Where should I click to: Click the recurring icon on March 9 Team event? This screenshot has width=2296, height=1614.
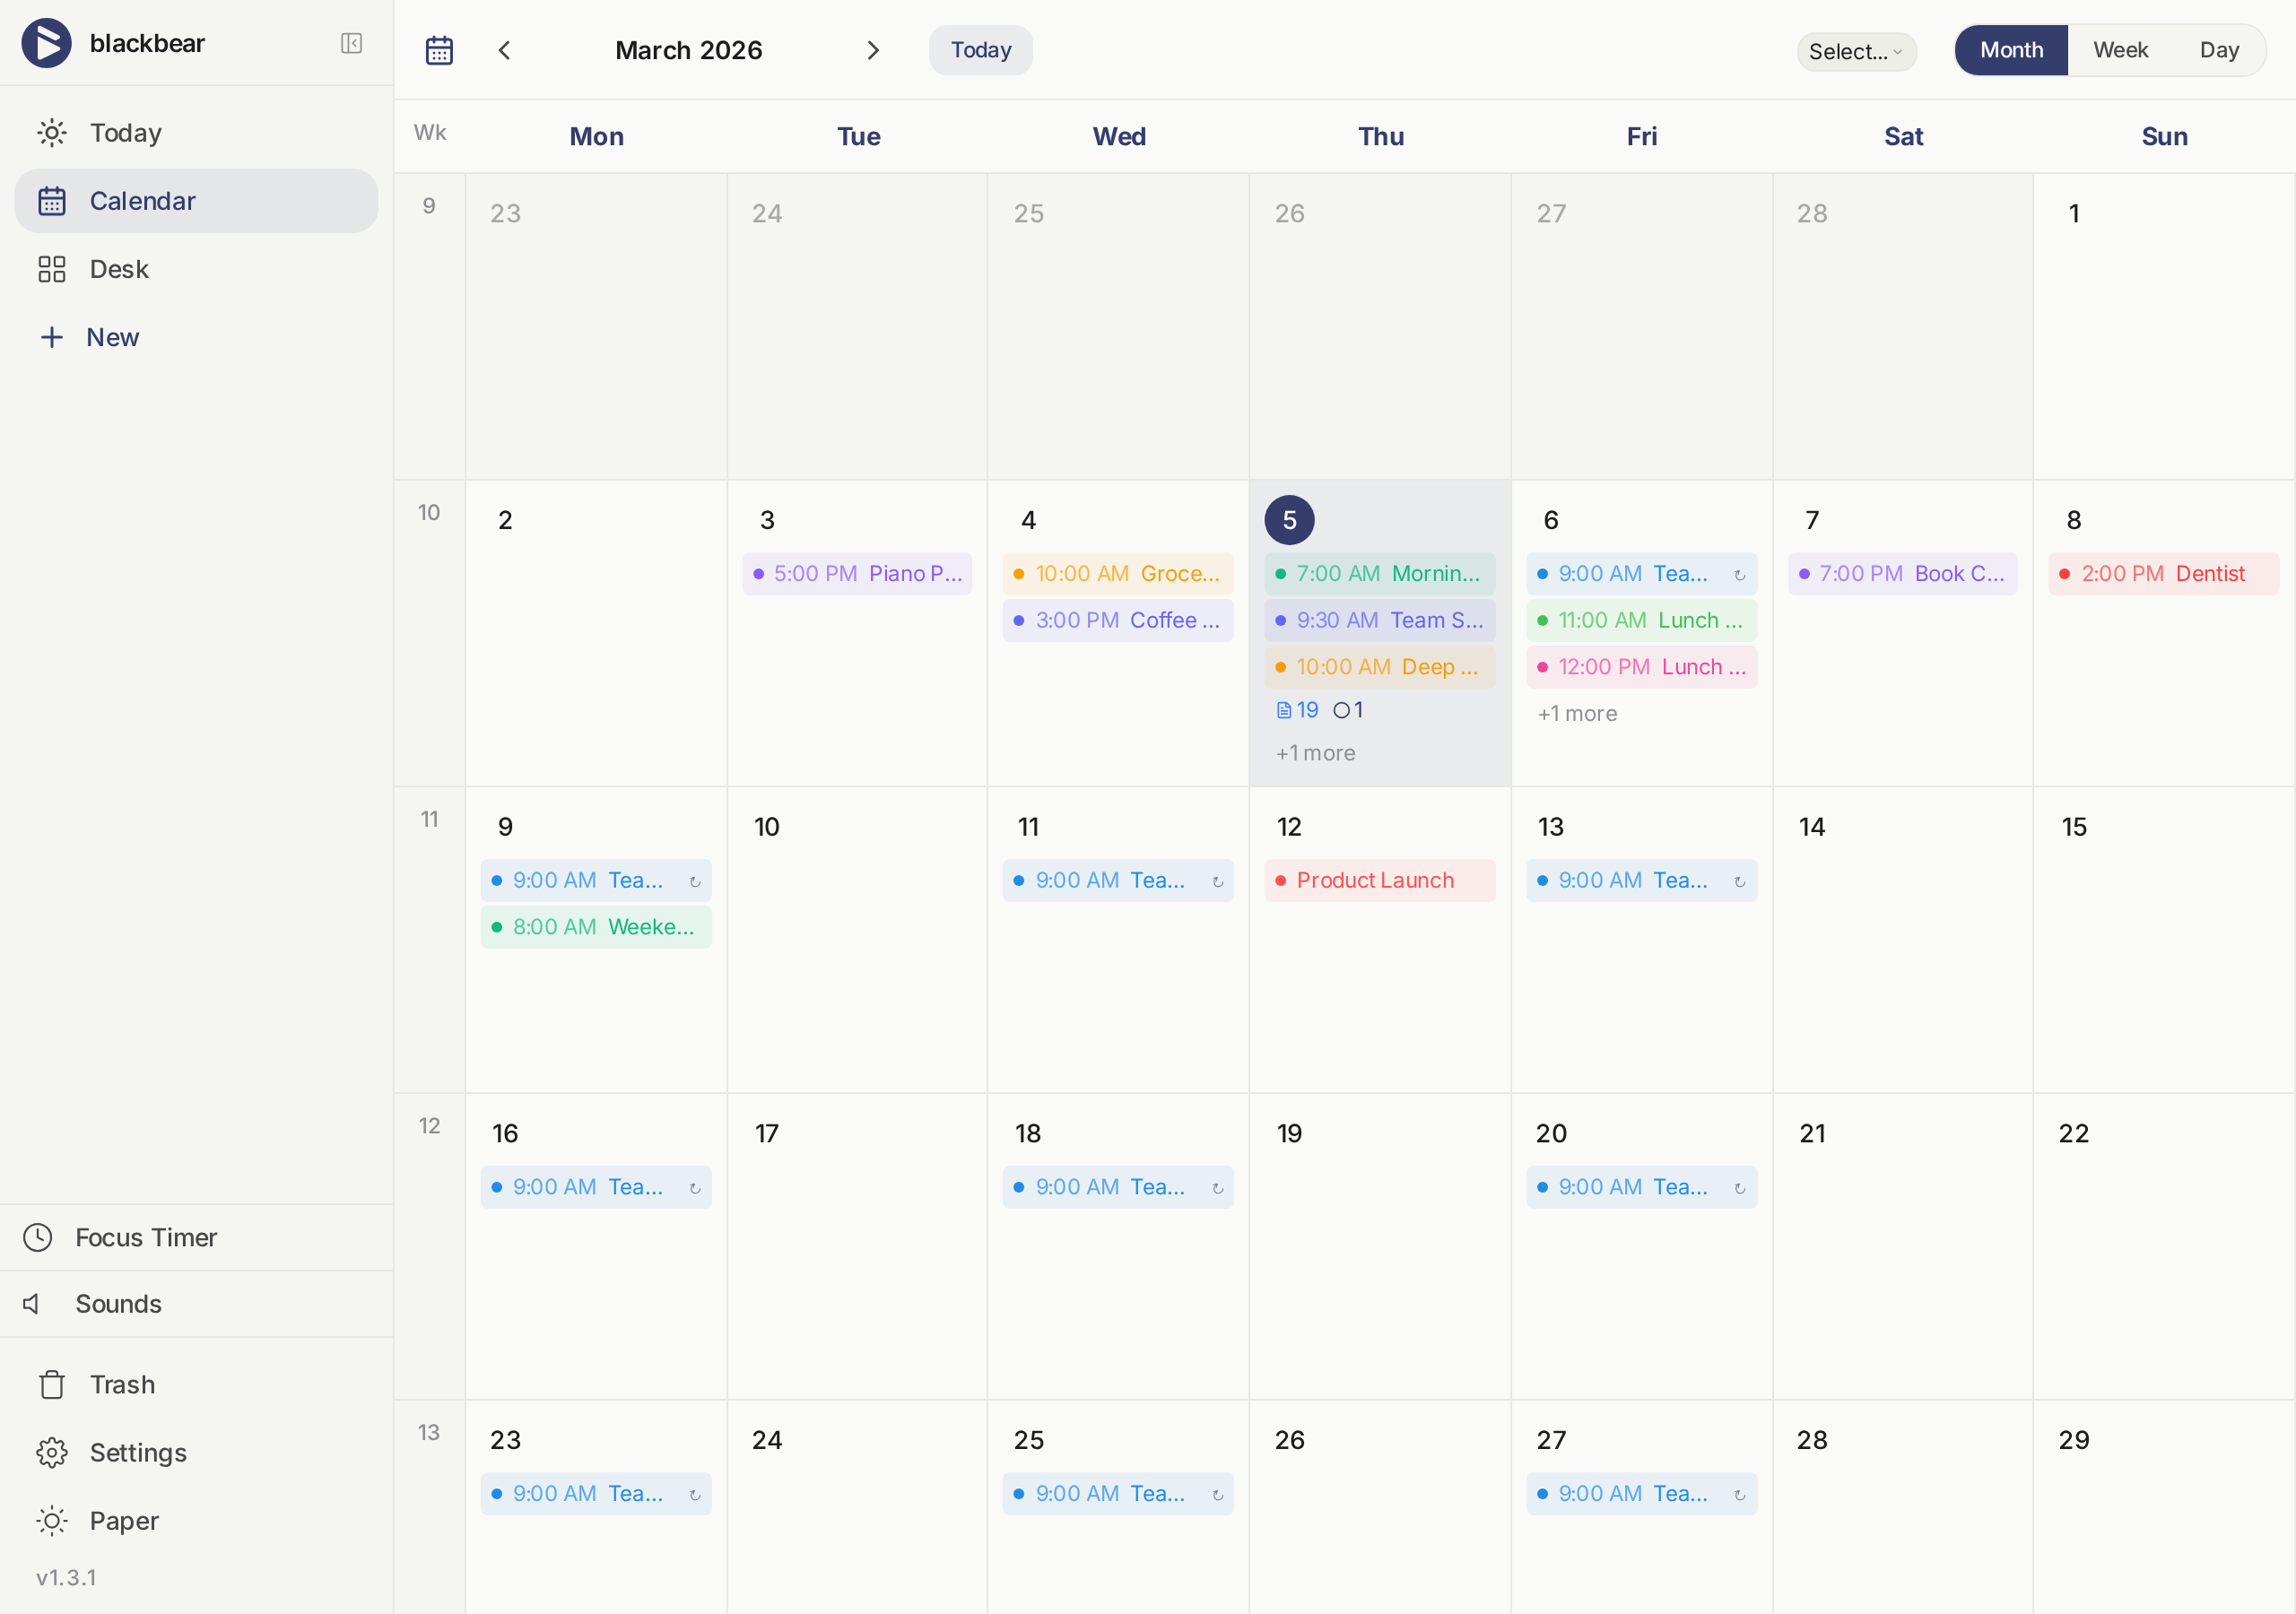(x=694, y=881)
